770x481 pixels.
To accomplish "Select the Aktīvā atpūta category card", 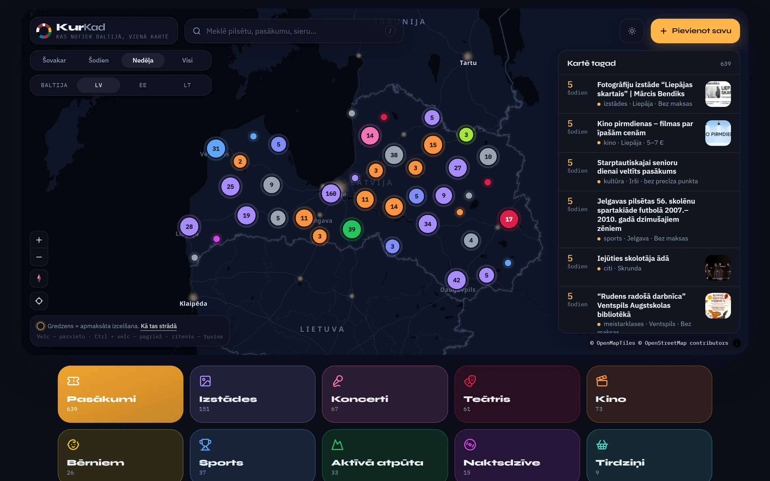I will point(385,455).
